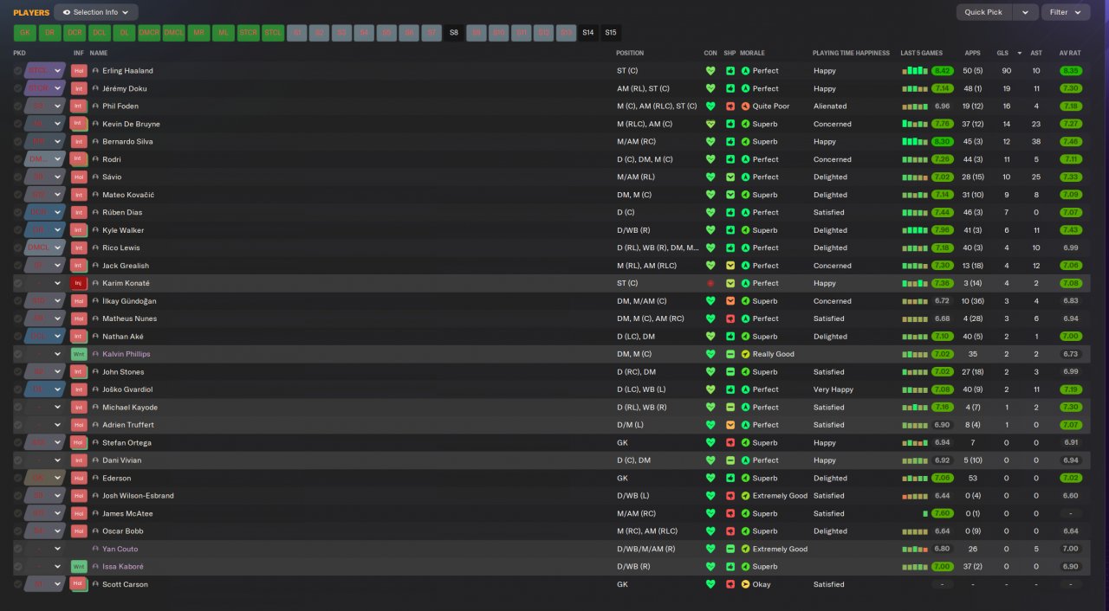Open Erling Haaland's picked position dropdown
1109x611 pixels.
tap(45, 71)
